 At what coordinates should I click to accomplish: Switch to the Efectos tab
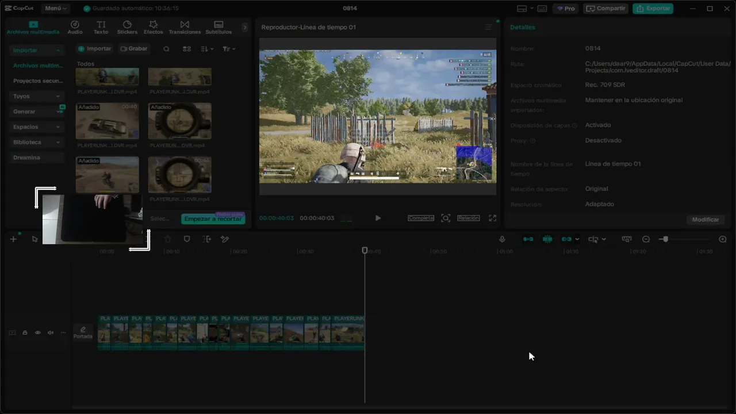point(154,28)
